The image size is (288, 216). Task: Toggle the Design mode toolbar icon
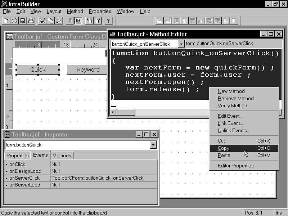point(78,21)
